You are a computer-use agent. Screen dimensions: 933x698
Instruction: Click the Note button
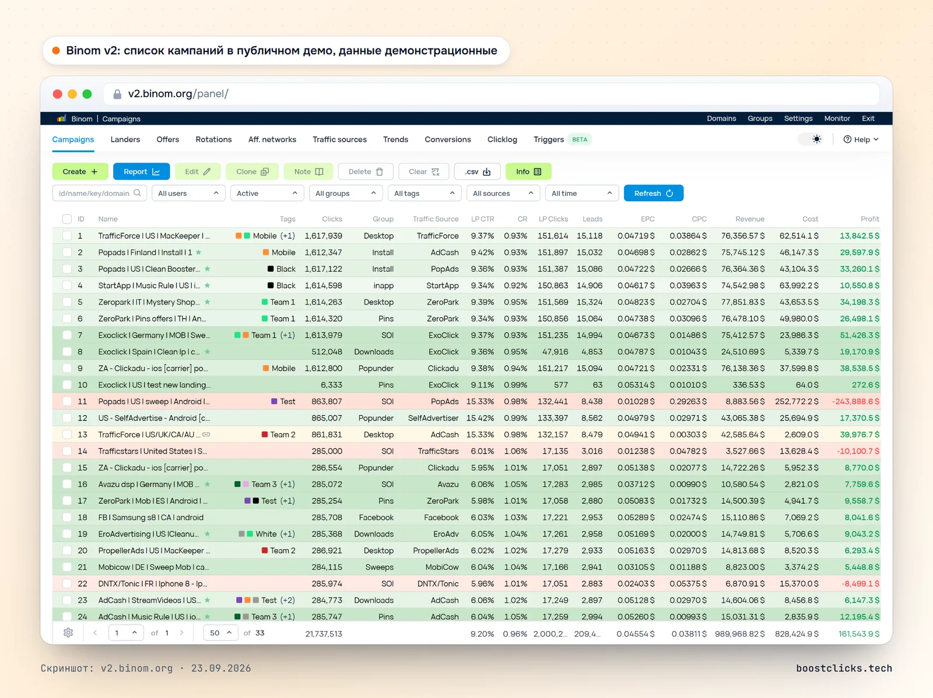[x=308, y=171]
